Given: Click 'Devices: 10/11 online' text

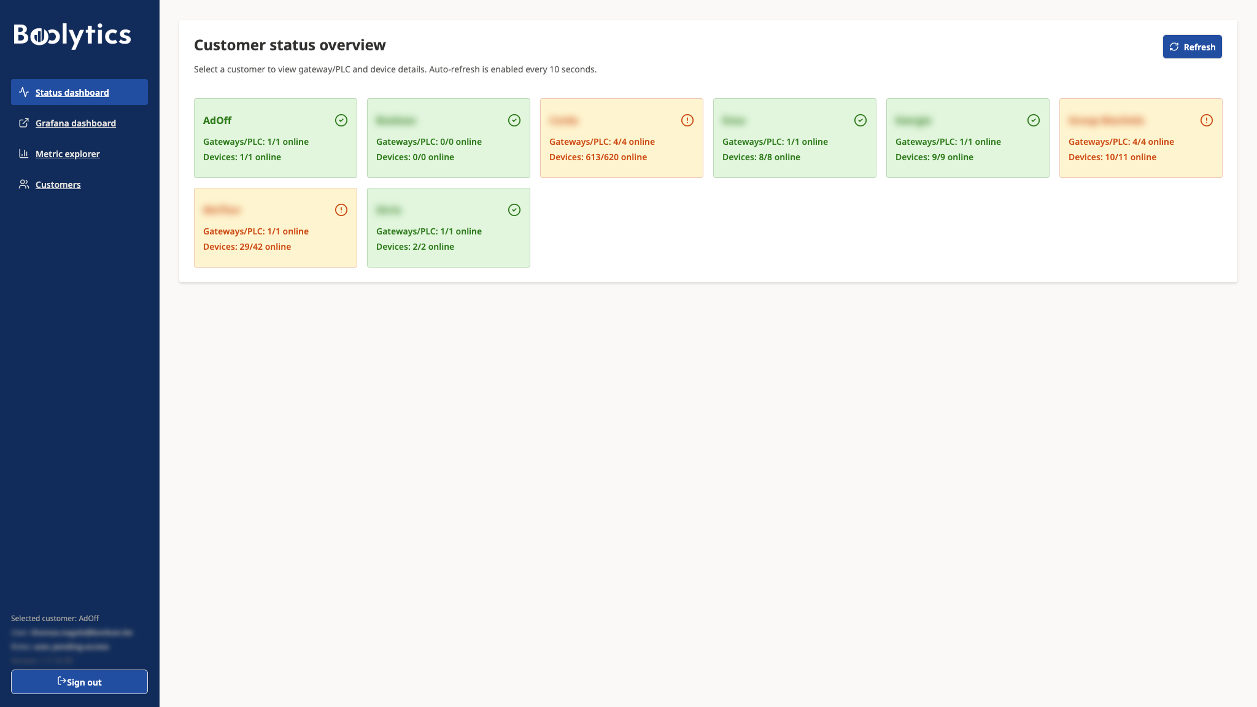Looking at the screenshot, I should tap(1112, 157).
